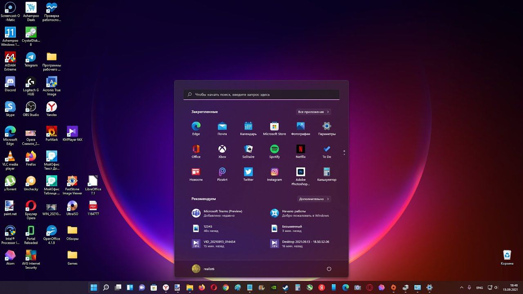Click the Windows Start button on taskbar
The height and width of the screenshot is (294, 523).
pyautogui.click(x=94, y=287)
